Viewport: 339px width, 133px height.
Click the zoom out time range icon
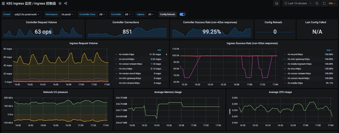317,3
